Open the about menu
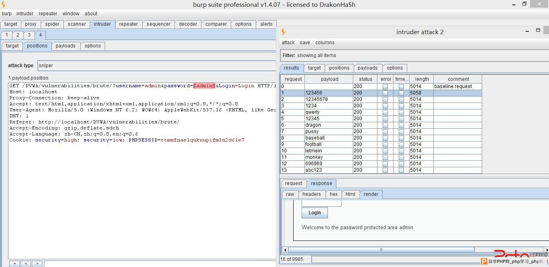The width and height of the screenshot is (549, 267). tap(91, 14)
